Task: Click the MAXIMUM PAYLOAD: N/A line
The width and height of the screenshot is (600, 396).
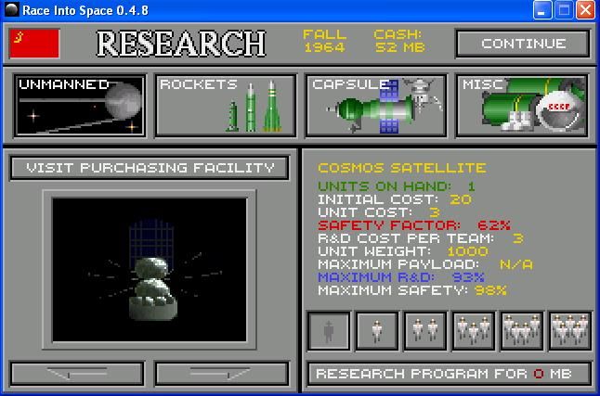Action: tap(425, 264)
